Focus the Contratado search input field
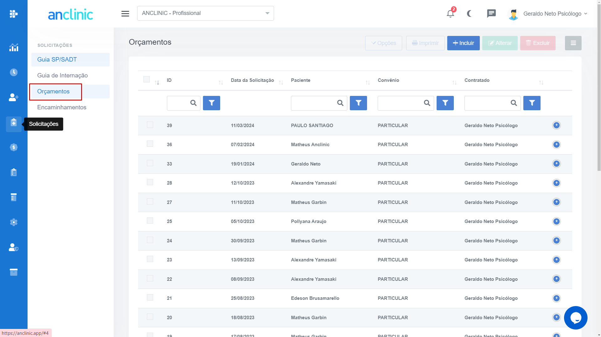 492,103
